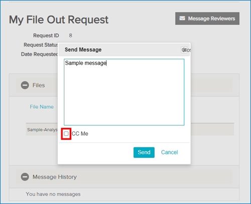
Task: Click the Message History header label
Action: 55,177
